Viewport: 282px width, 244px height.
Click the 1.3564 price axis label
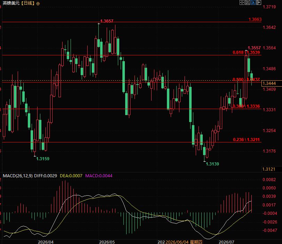[x=269, y=48]
